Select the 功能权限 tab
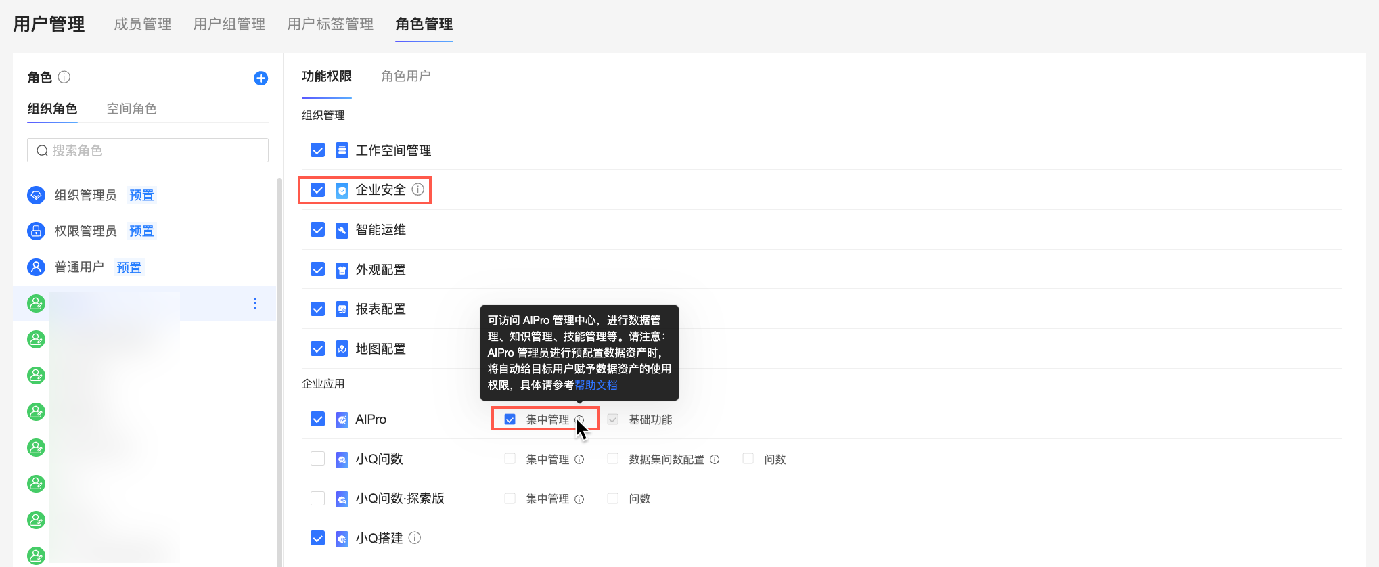 [327, 76]
